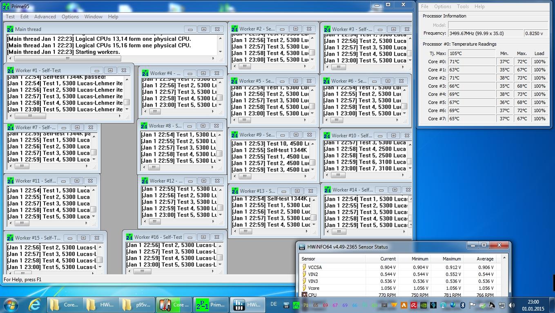
Task: Click the Worker #3 window icon
Action: (x=327, y=29)
